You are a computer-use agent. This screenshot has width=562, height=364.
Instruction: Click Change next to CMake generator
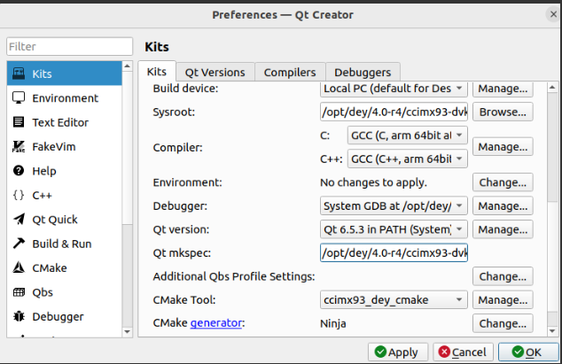click(x=503, y=323)
